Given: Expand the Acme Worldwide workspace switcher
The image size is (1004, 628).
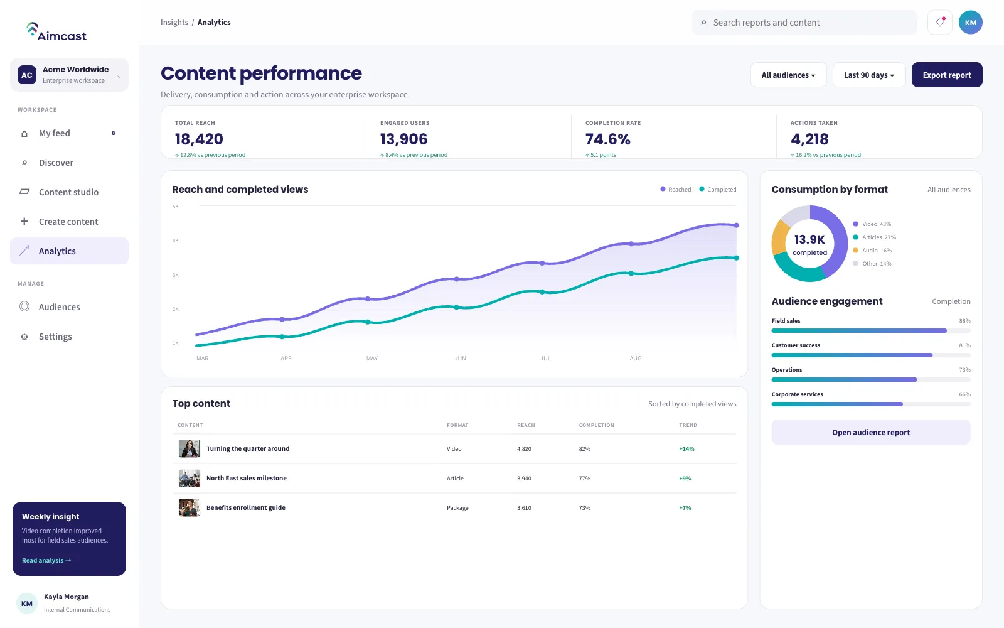Looking at the screenshot, I should click(x=69, y=75).
